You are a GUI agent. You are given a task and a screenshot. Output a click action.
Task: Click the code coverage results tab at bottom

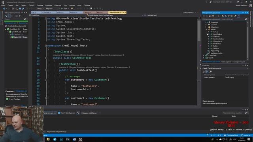[57, 132]
